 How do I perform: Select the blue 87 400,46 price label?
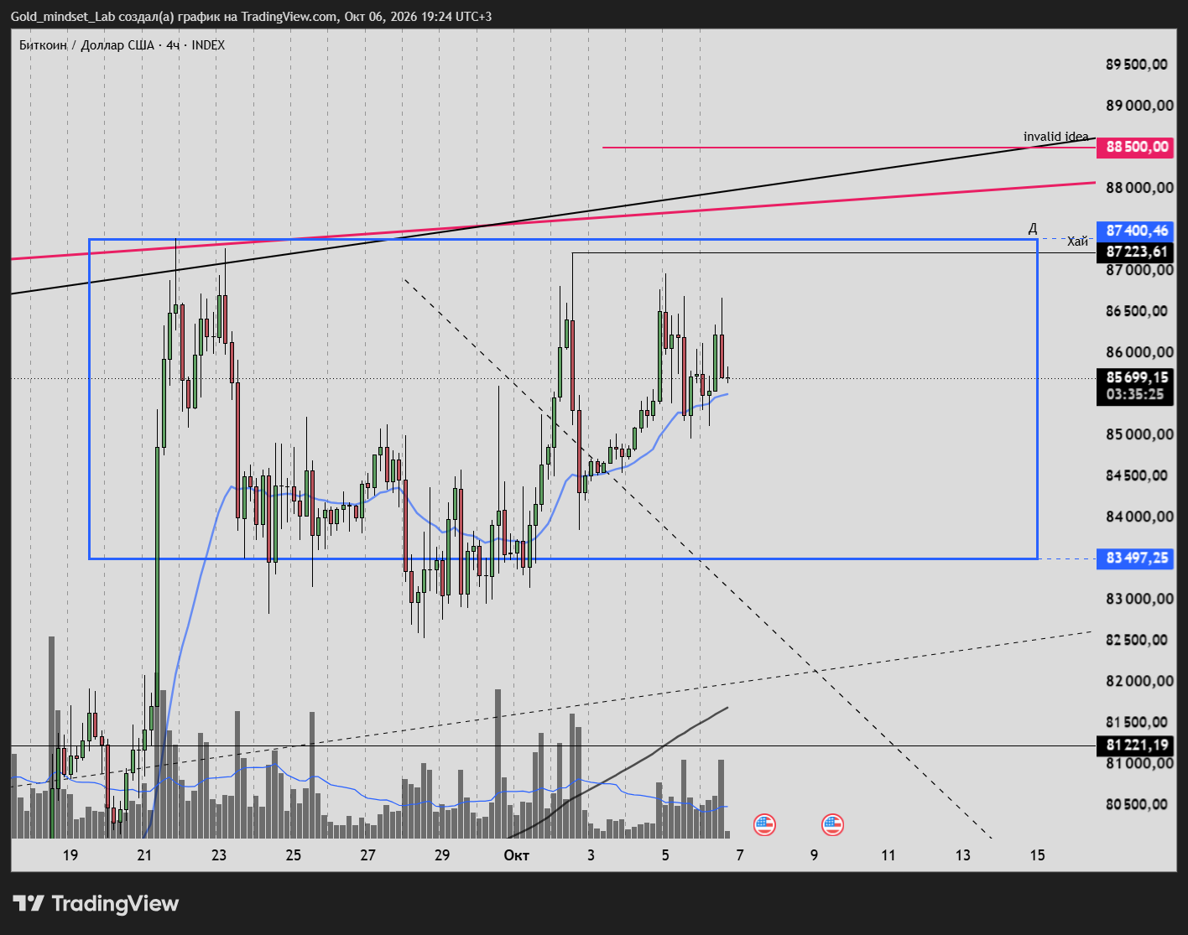click(x=1137, y=231)
